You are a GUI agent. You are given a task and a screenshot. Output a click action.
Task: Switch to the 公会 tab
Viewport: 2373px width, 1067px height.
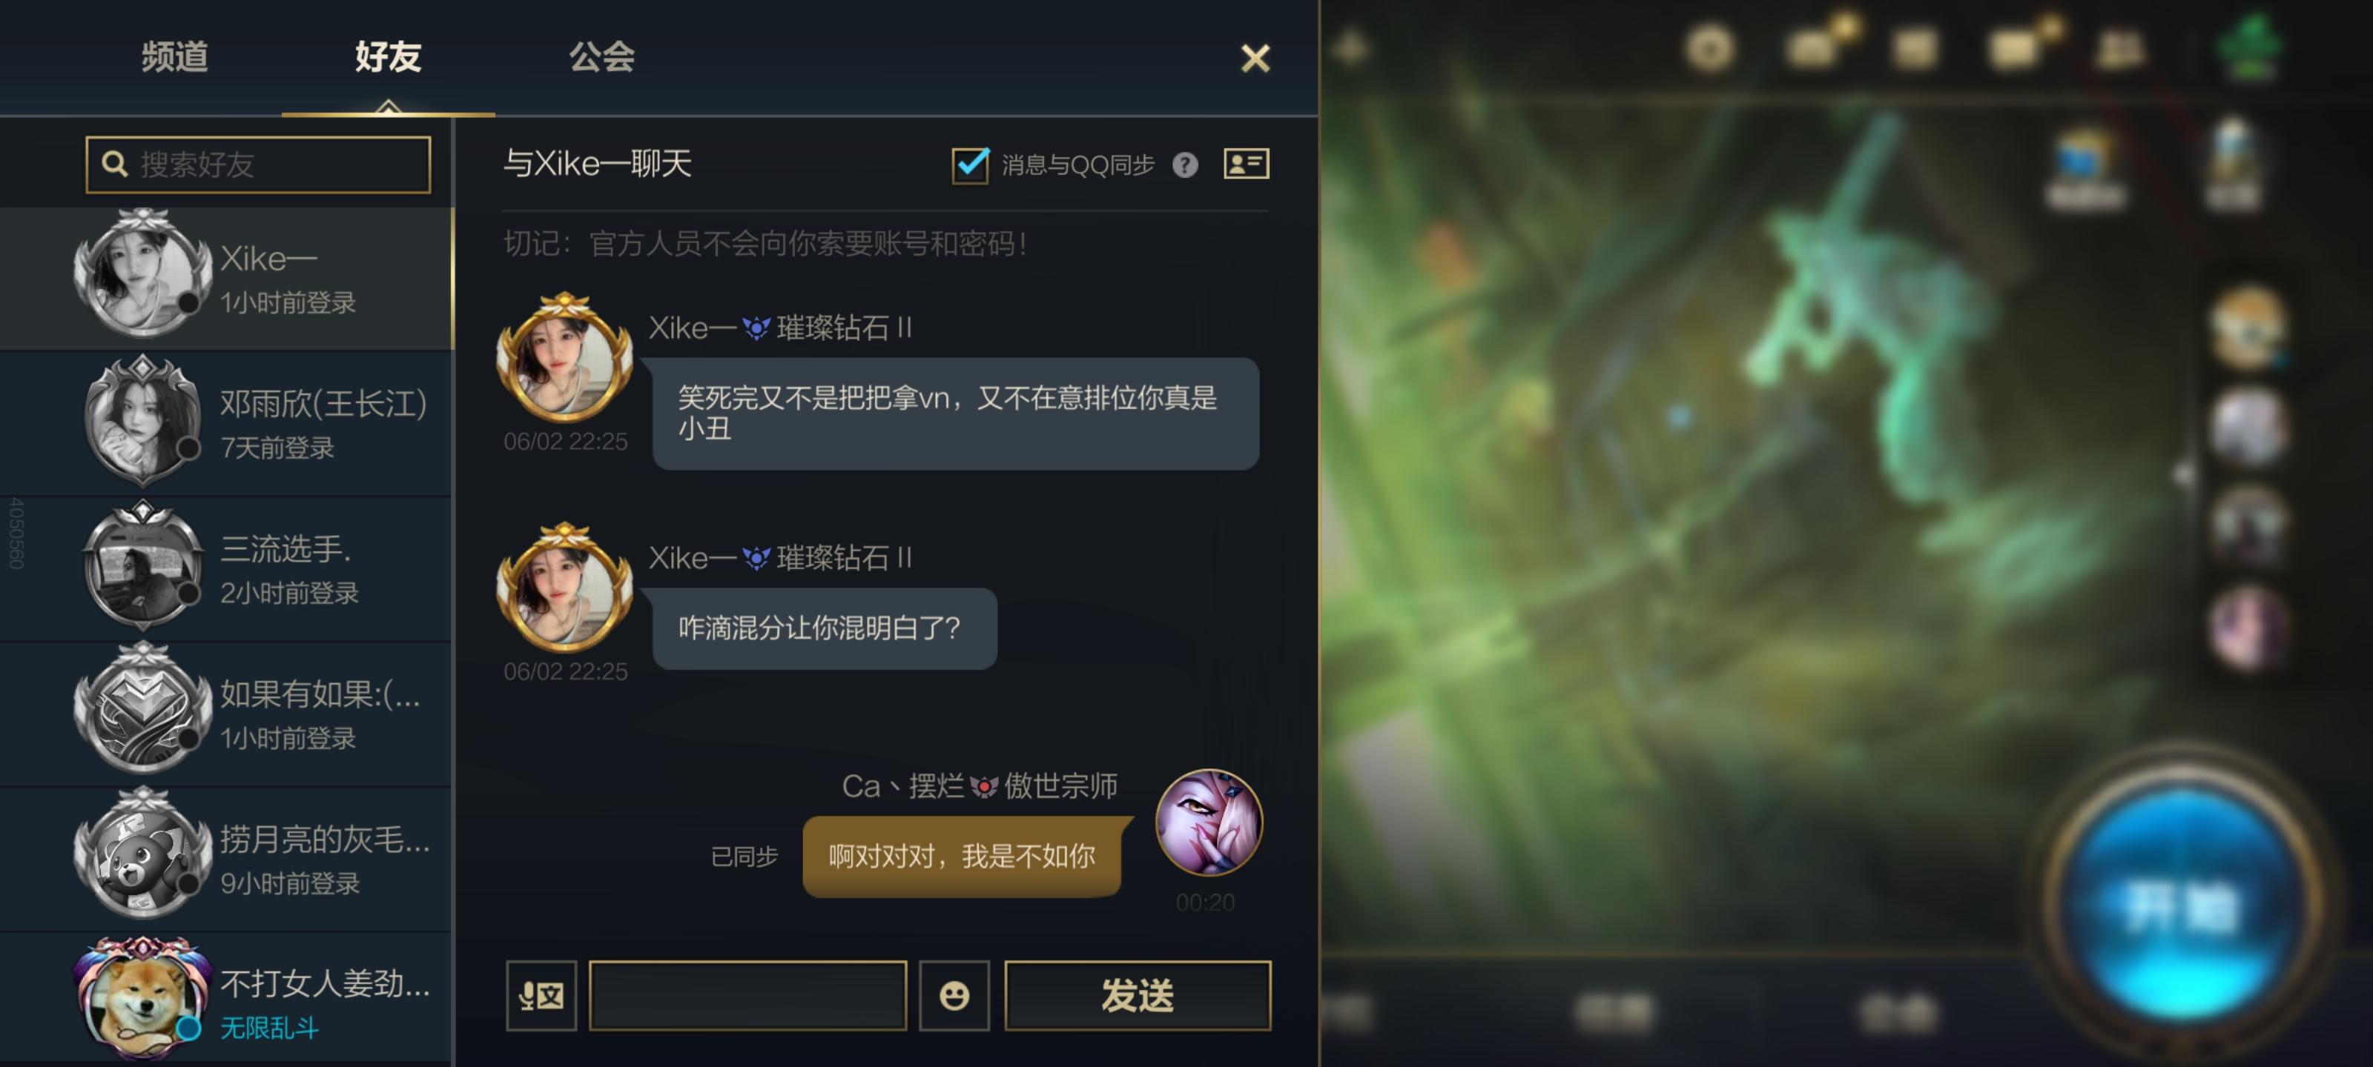(601, 56)
